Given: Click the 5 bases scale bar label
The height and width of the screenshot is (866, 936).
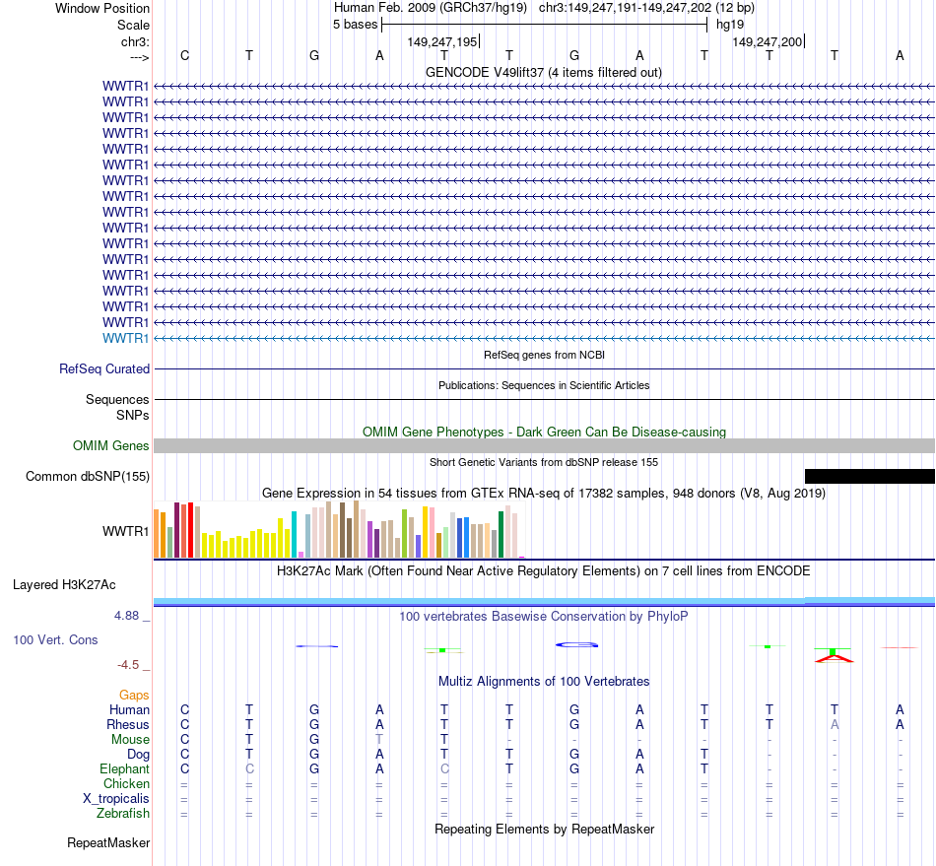Looking at the screenshot, I should [x=355, y=25].
